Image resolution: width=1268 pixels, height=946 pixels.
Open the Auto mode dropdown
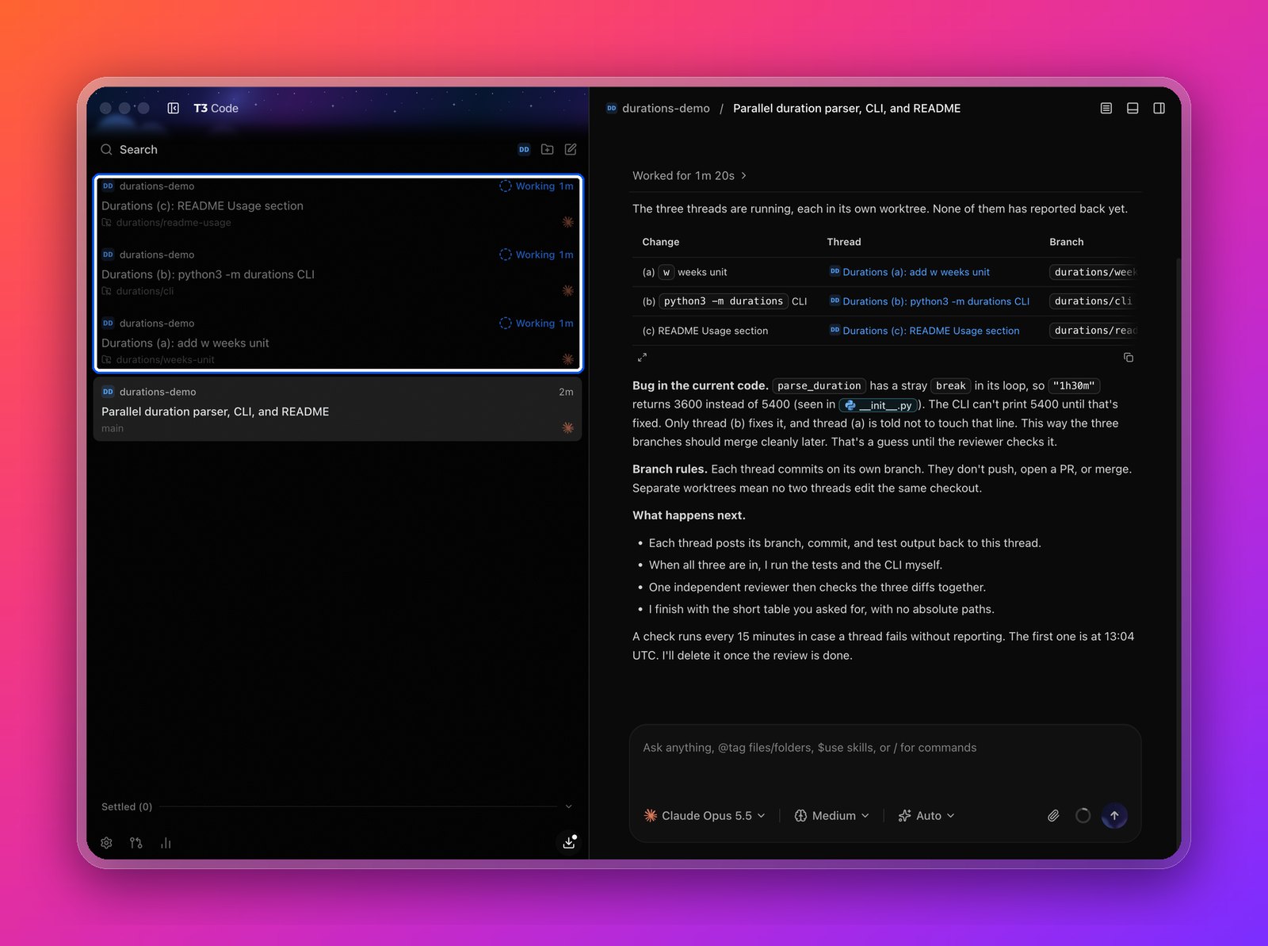926,815
